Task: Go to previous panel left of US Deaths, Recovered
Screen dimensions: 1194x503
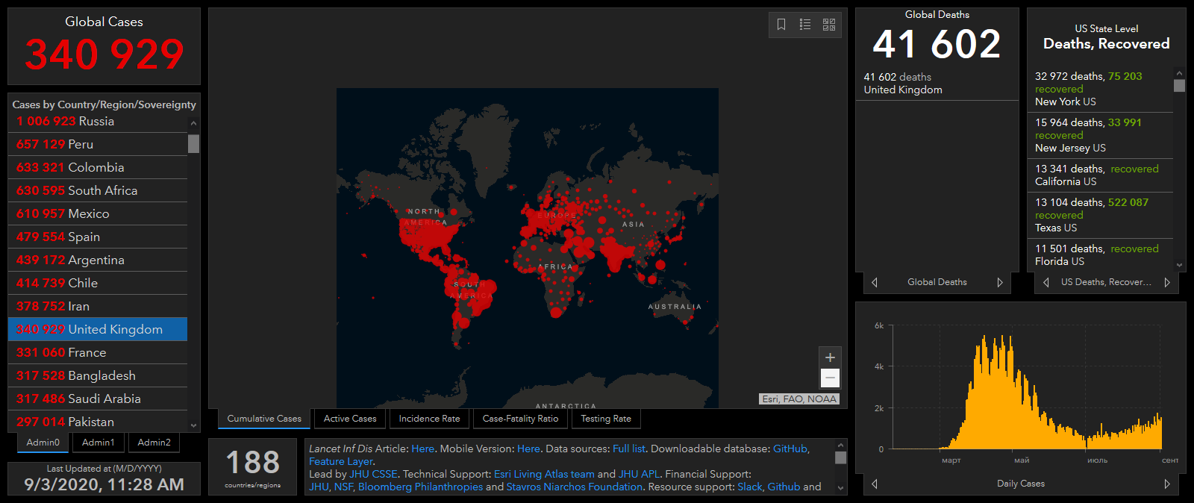Action: click(1045, 282)
